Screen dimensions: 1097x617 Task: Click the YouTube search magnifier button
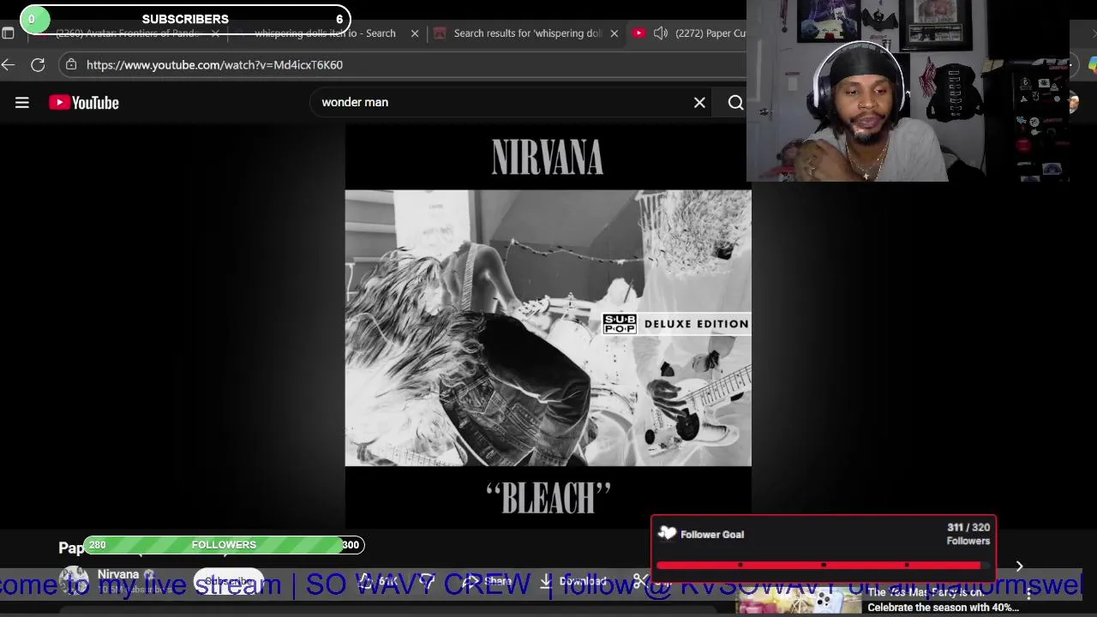point(735,103)
